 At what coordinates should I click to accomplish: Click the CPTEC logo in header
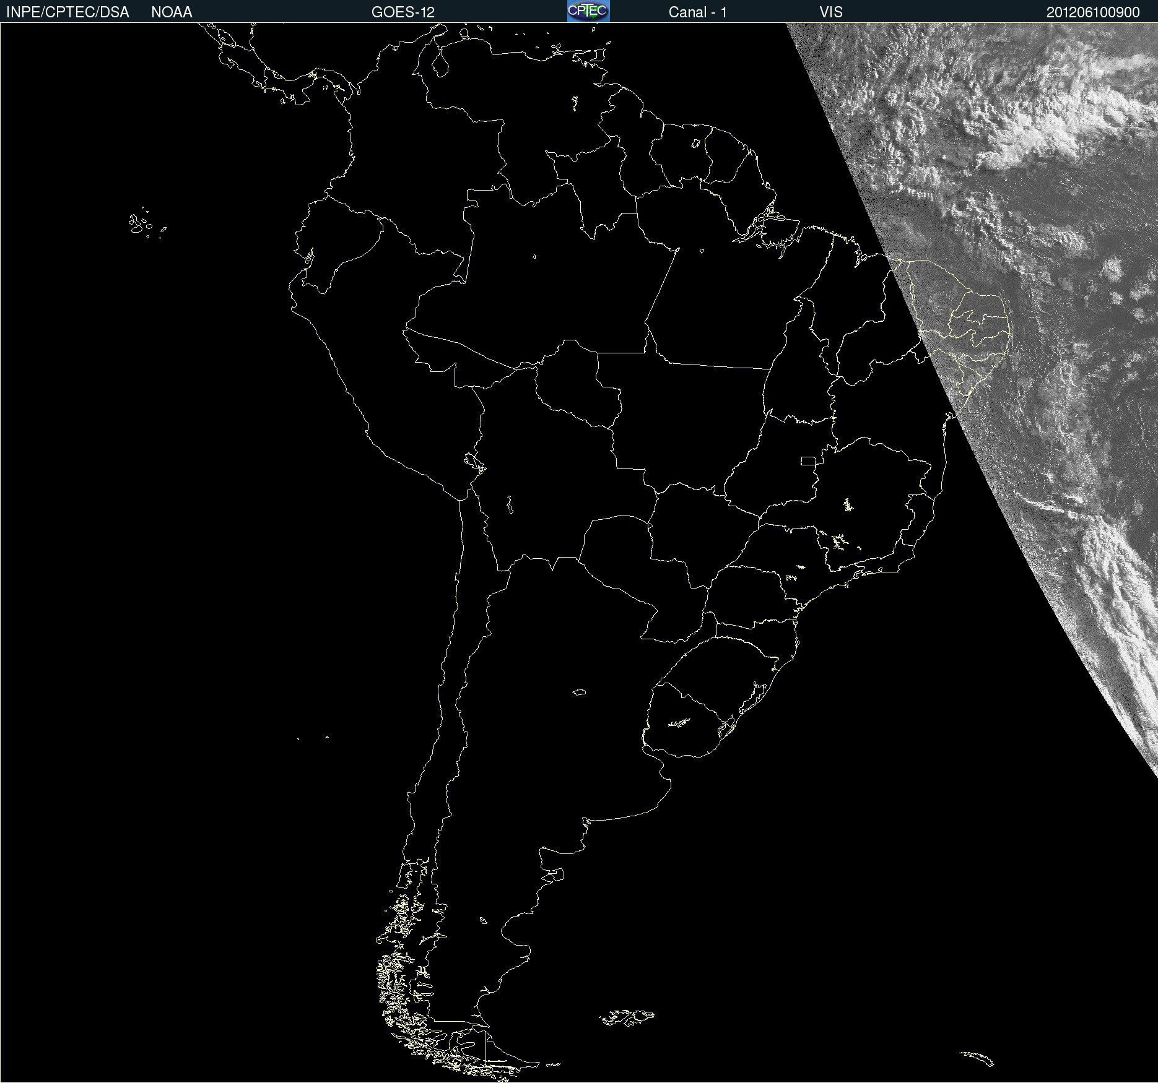(588, 11)
